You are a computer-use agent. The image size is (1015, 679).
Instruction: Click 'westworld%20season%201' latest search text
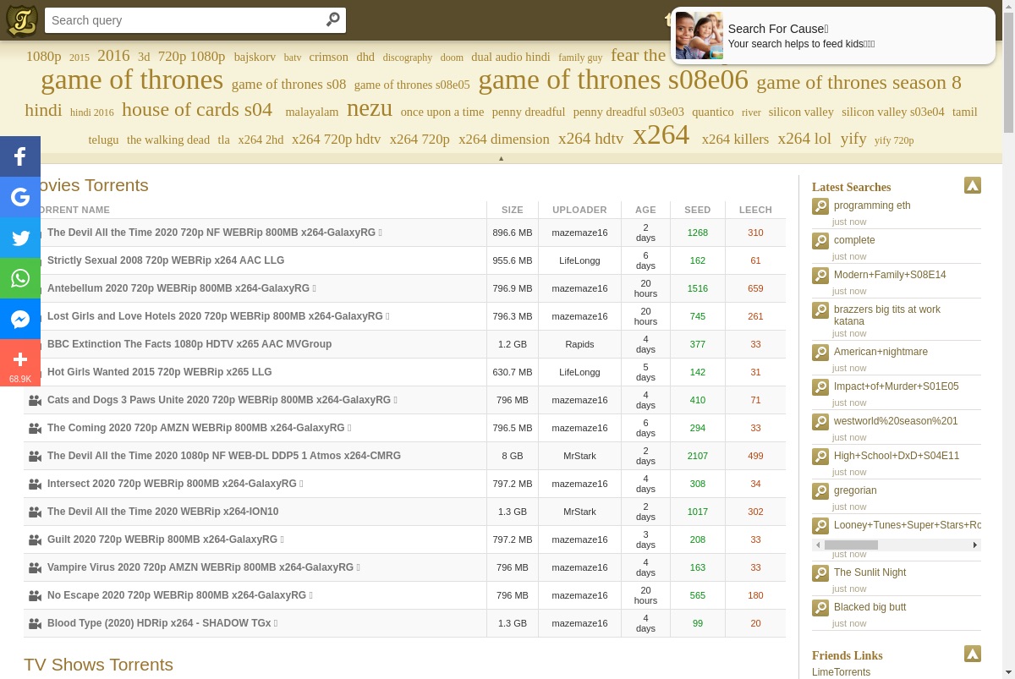tap(896, 421)
